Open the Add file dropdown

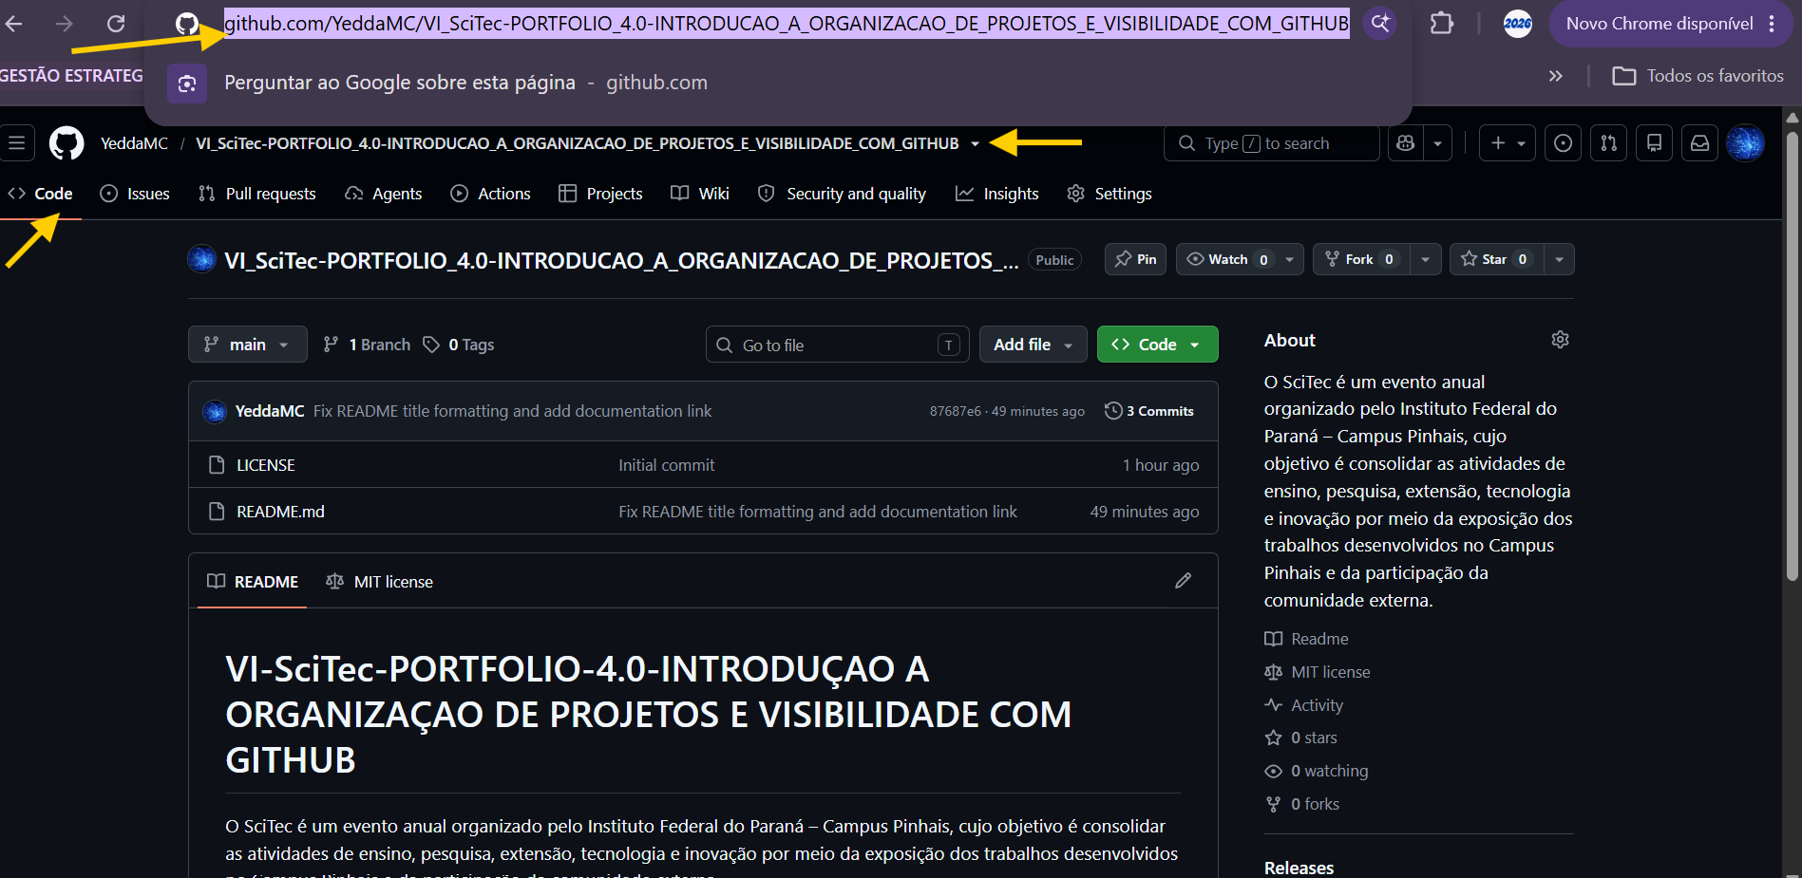(1034, 345)
